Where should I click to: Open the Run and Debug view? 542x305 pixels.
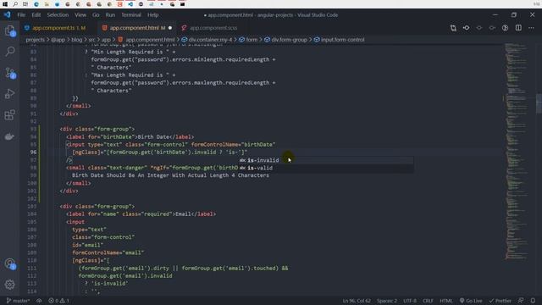10,94
